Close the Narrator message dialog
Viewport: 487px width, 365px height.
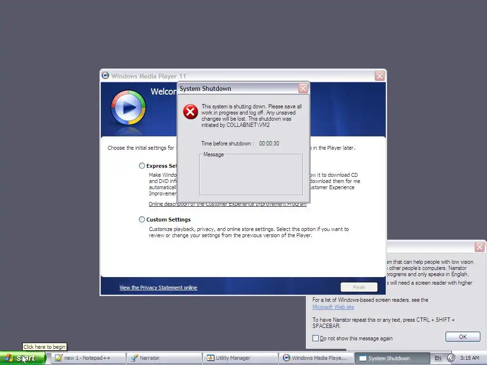[x=479, y=247]
